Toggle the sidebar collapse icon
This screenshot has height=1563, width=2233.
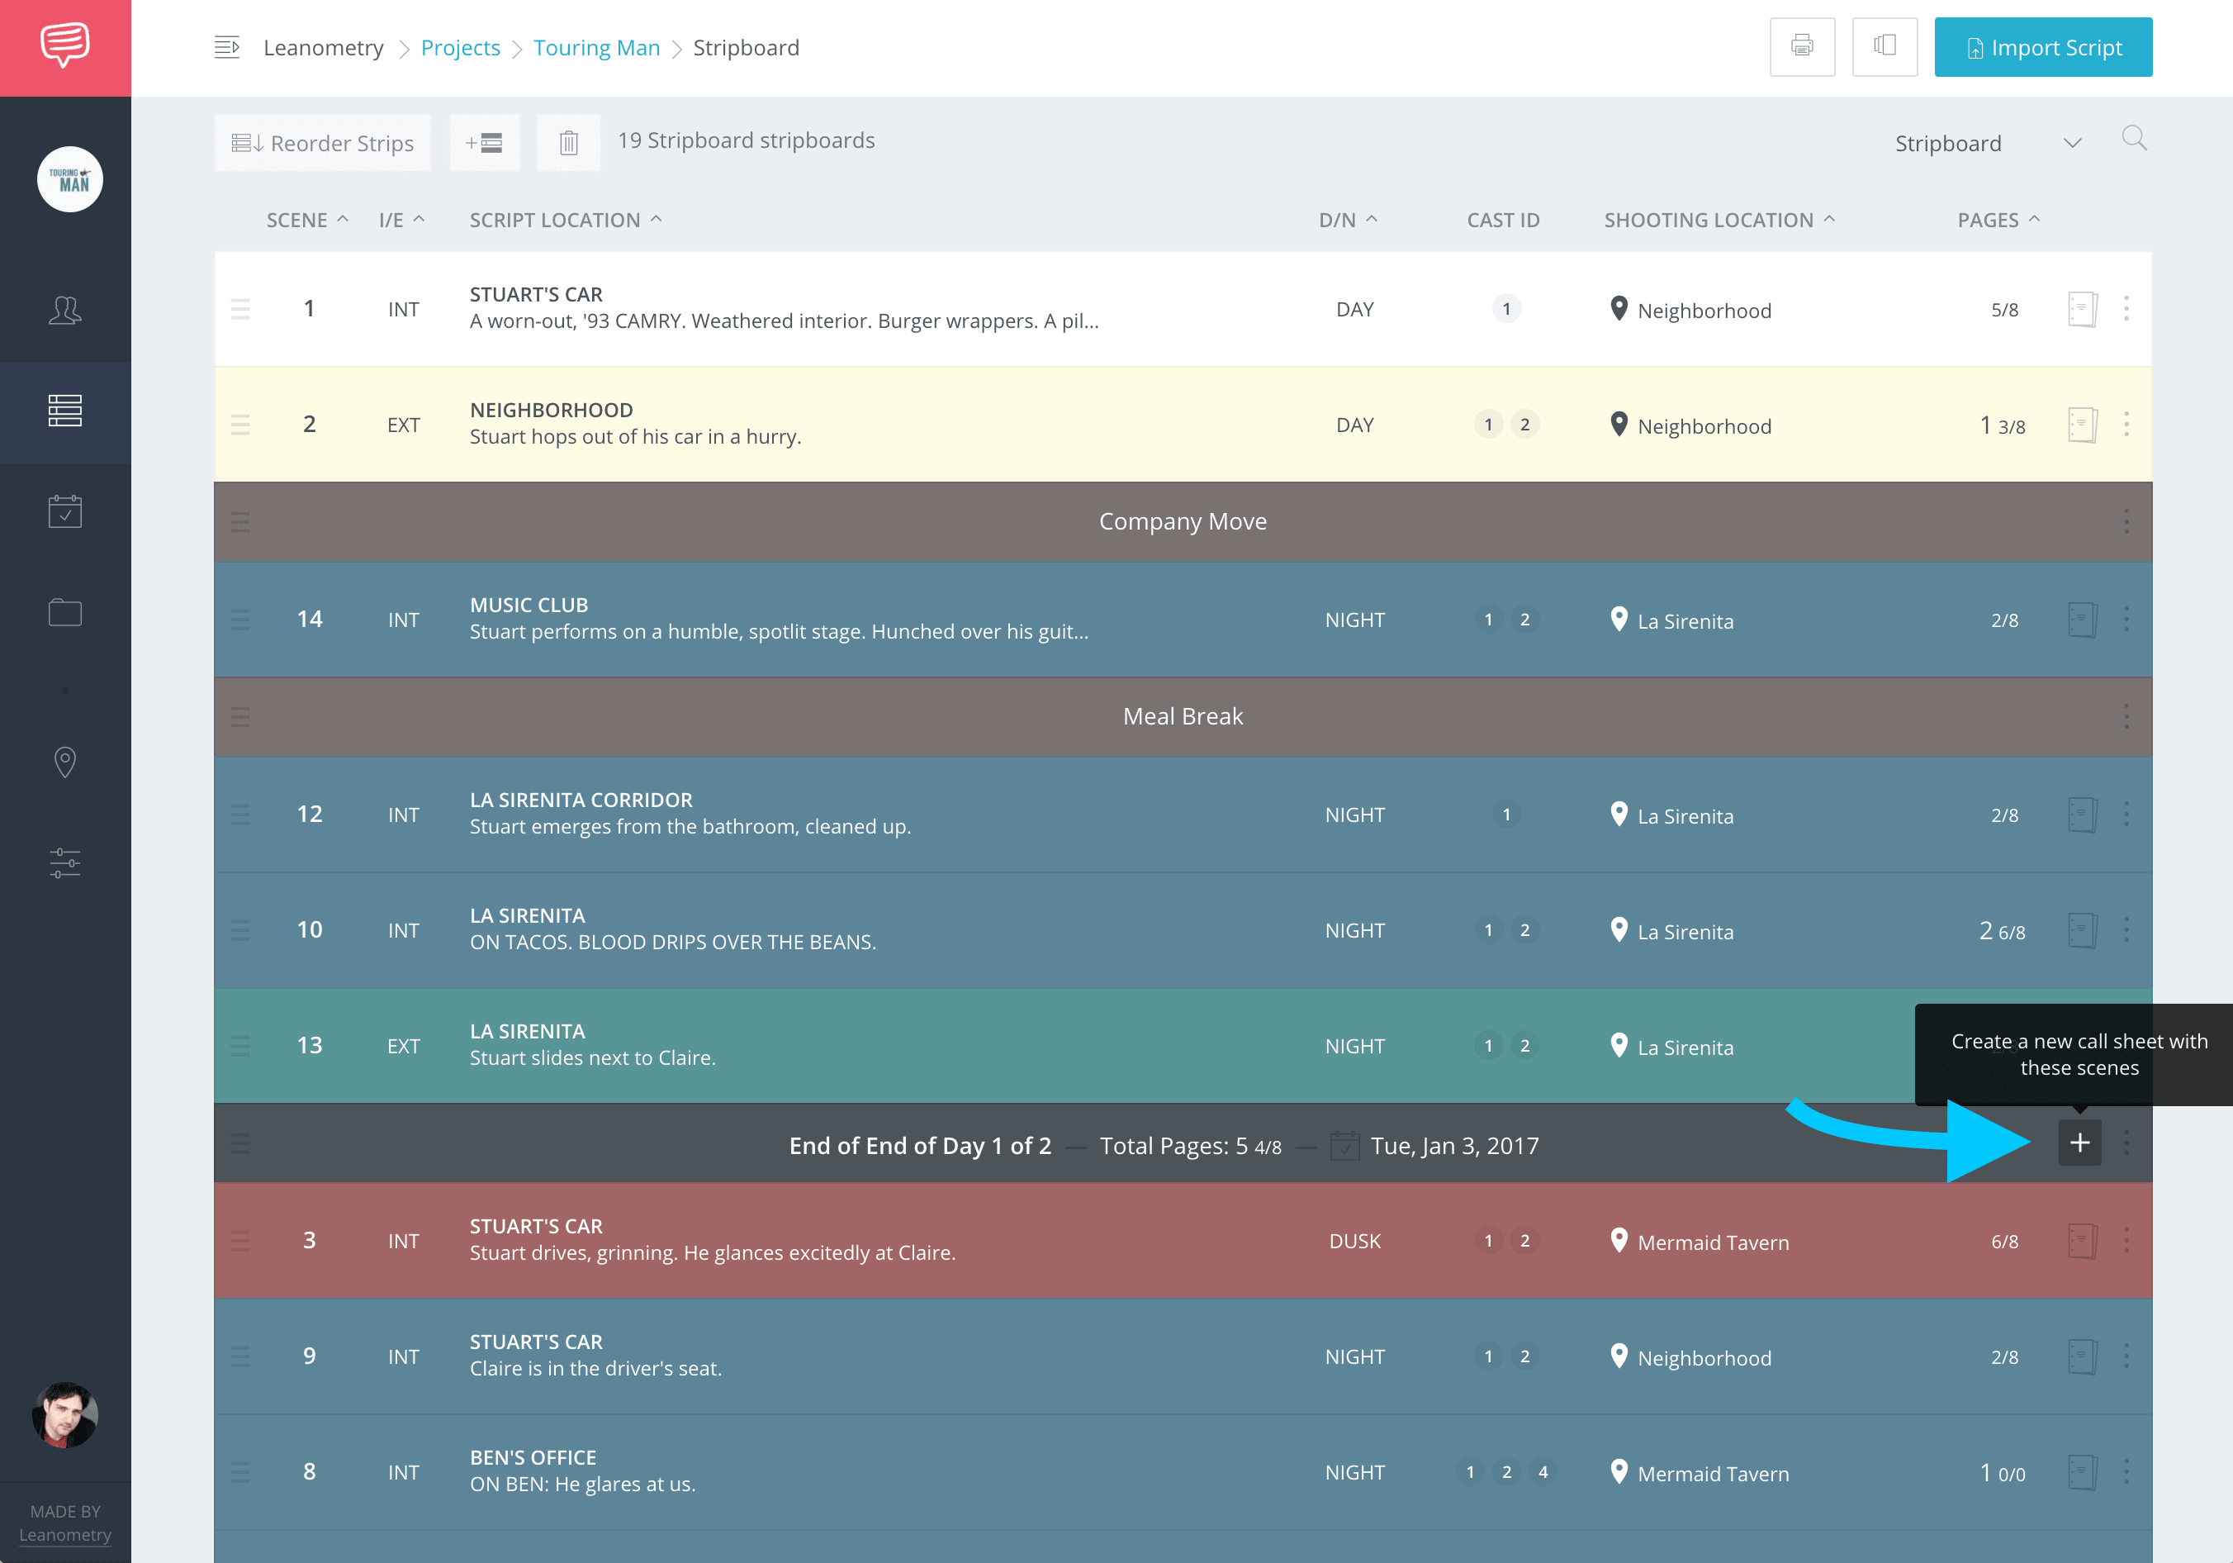226,47
